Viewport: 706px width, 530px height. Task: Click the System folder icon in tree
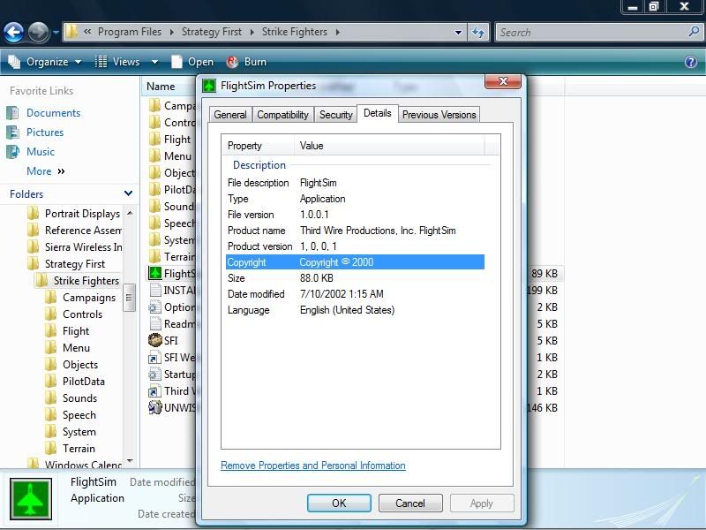pos(51,431)
